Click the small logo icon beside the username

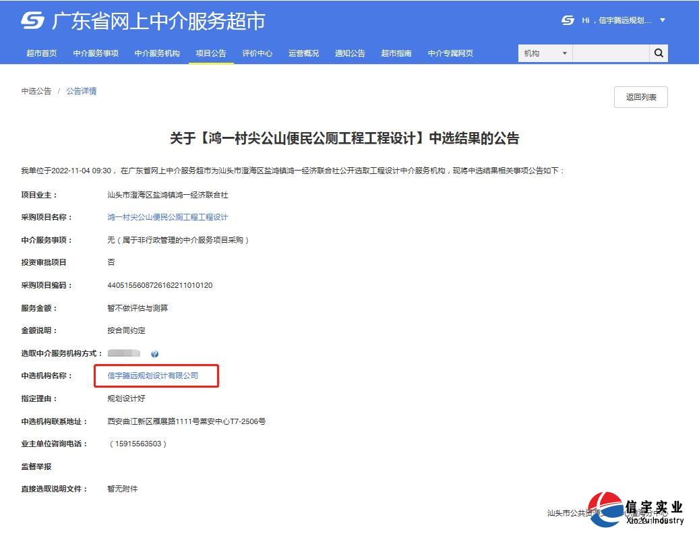click(566, 20)
